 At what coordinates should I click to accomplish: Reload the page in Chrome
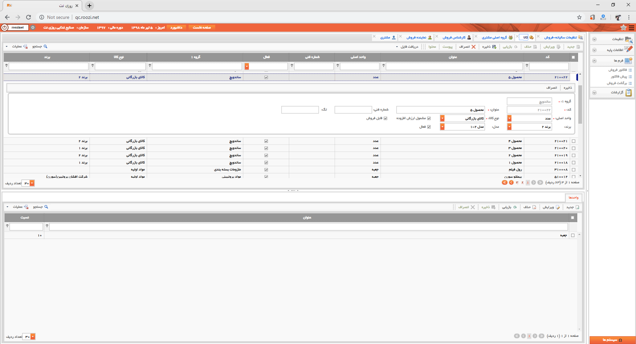(28, 17)
